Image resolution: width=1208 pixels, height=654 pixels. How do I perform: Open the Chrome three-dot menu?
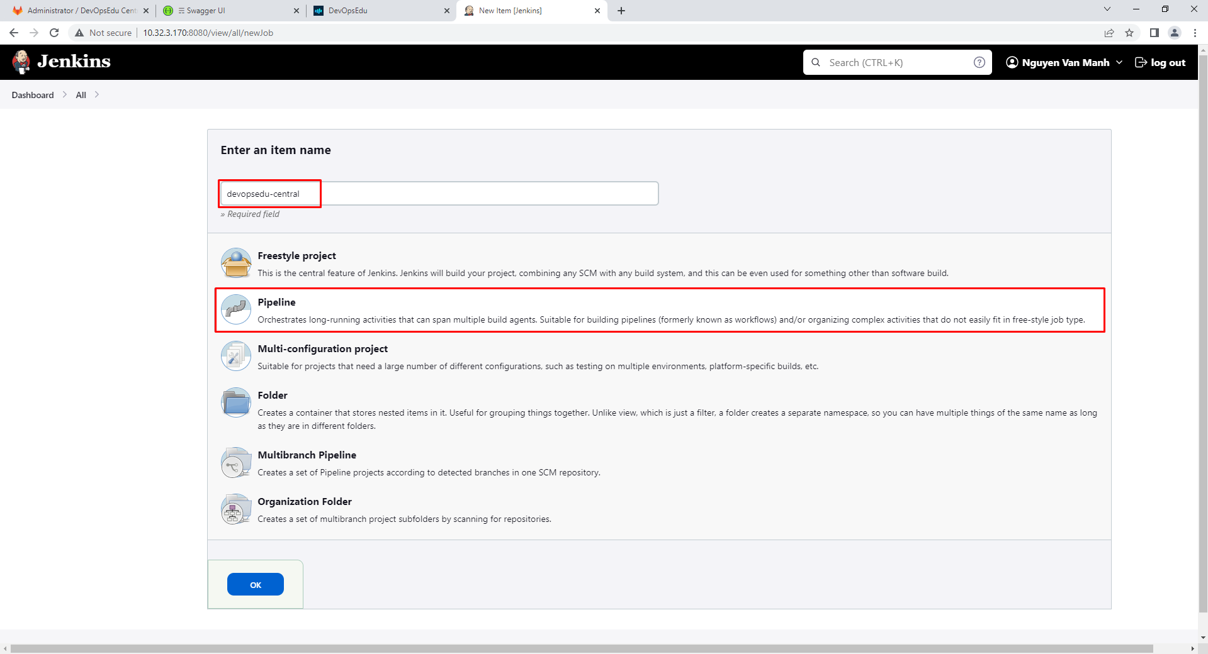tap(1195, 33)
